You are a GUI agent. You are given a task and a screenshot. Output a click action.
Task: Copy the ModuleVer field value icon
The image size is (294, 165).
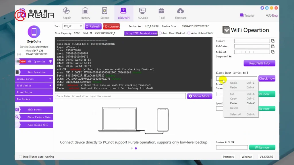click(x=273, y=46)
